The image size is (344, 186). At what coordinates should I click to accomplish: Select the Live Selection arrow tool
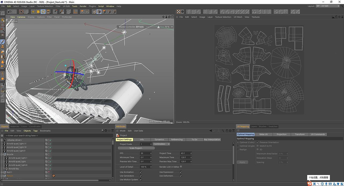coord(21,12)
